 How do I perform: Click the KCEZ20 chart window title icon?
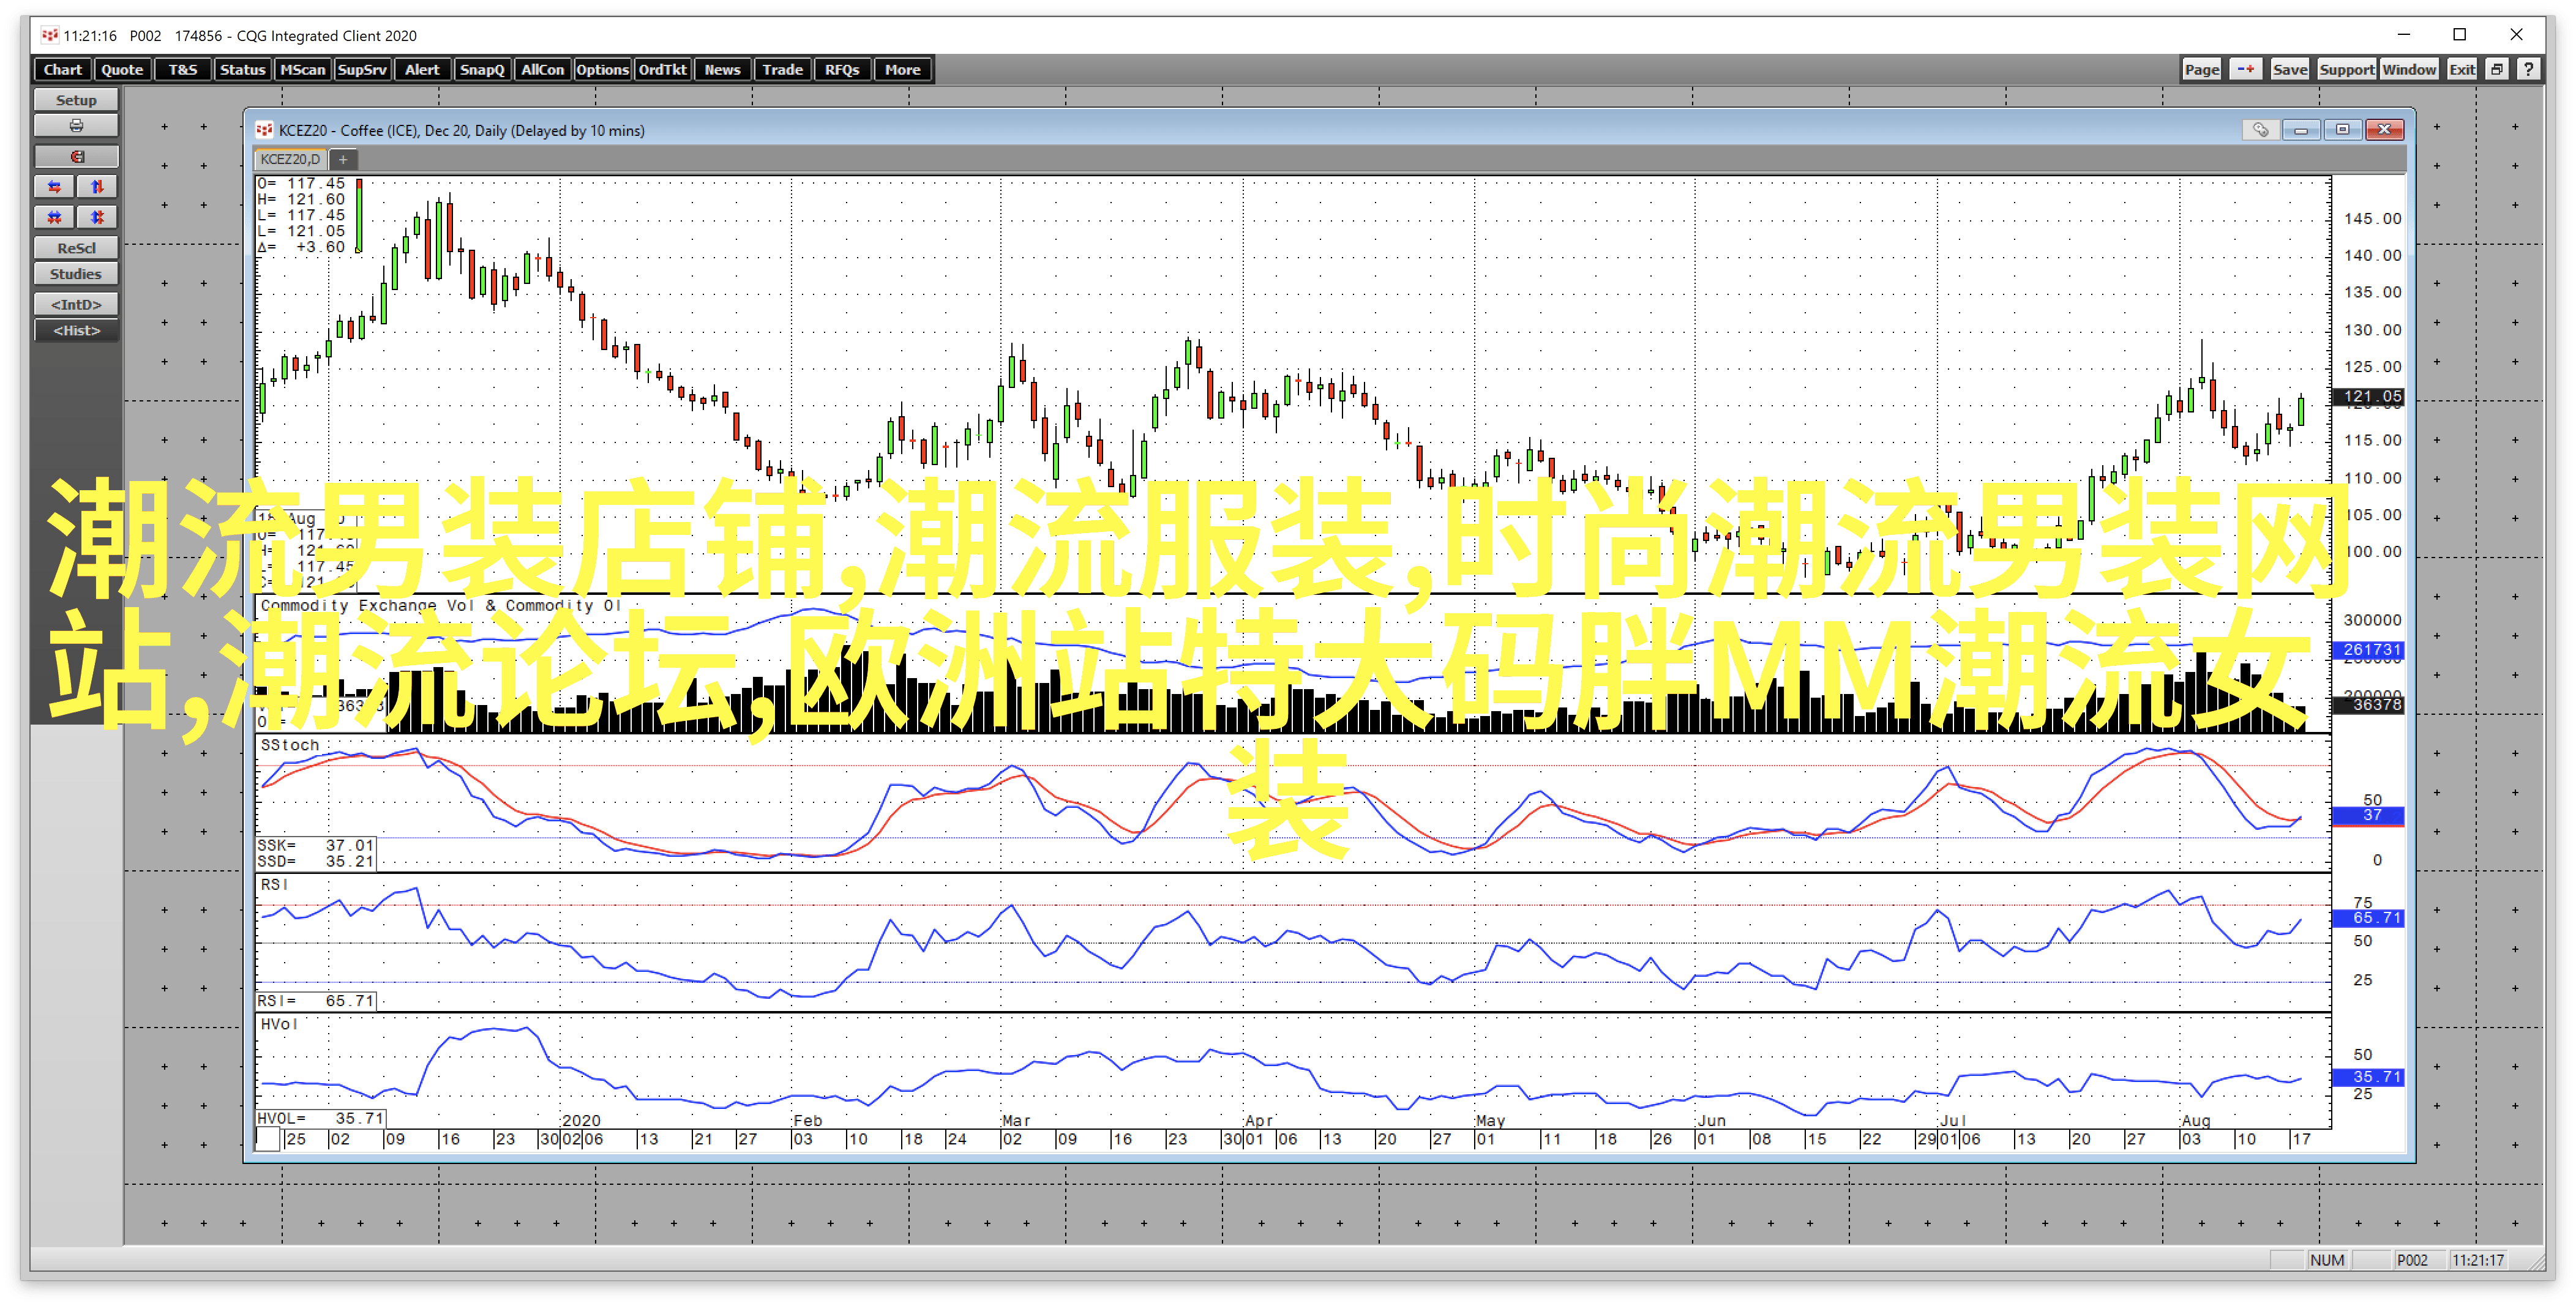click(x=264, y=130)
